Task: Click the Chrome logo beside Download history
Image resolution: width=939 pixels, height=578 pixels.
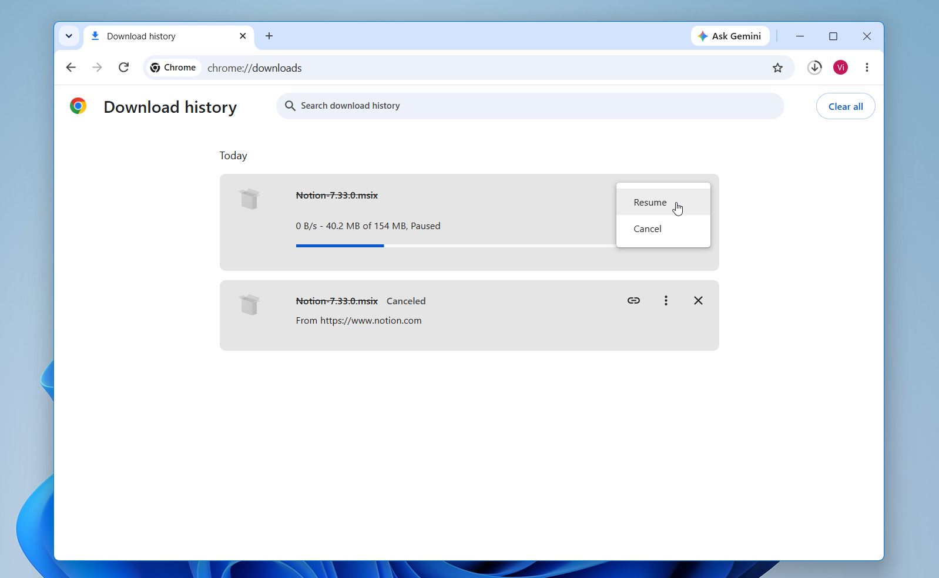Action: pos(78,106)
